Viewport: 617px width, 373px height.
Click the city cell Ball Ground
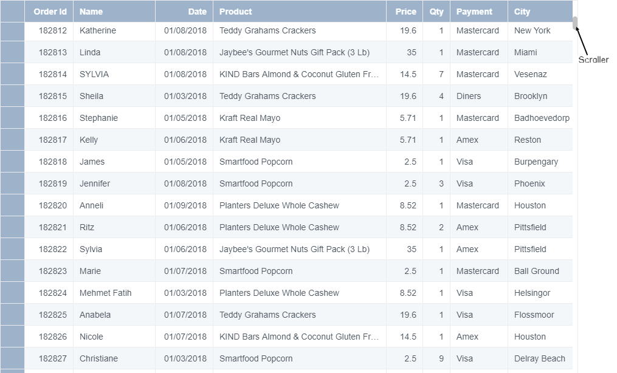click(540, 271)
